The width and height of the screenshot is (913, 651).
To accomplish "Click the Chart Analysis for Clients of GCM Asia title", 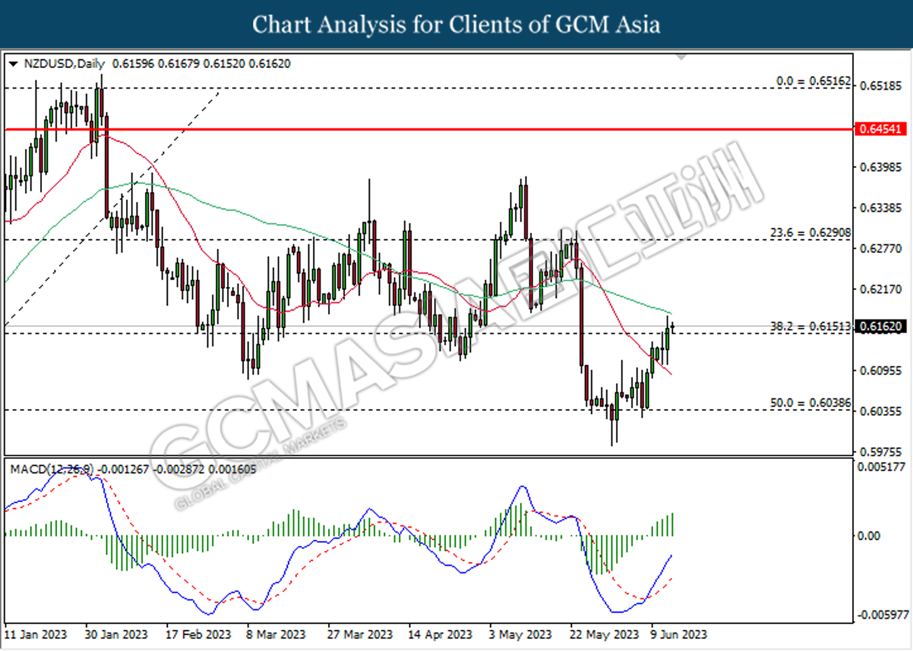I will click(456, 25).
